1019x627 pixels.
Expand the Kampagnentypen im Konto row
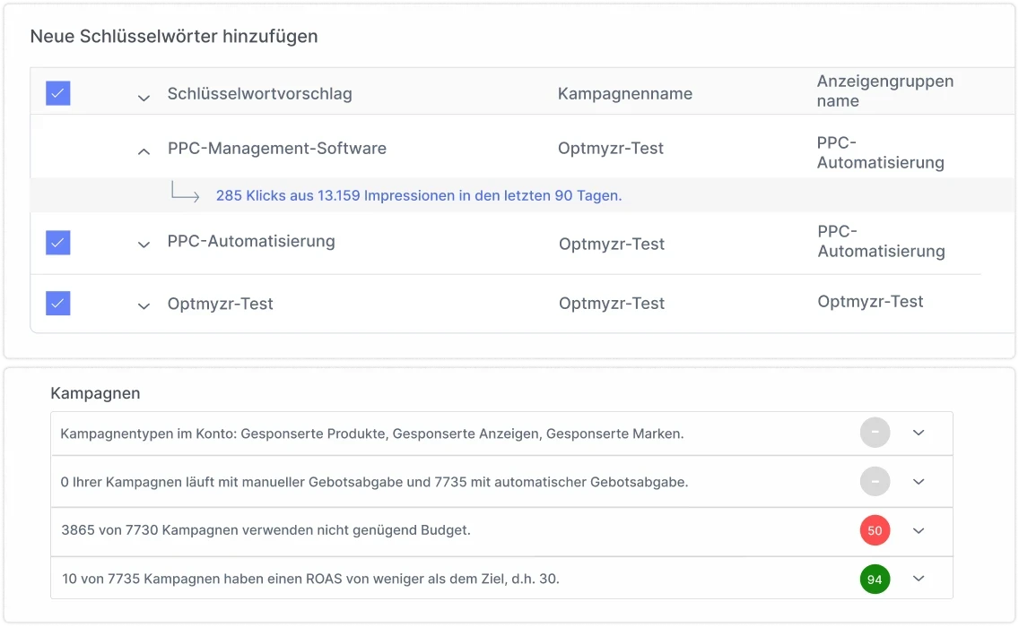[x=918, y=433]
